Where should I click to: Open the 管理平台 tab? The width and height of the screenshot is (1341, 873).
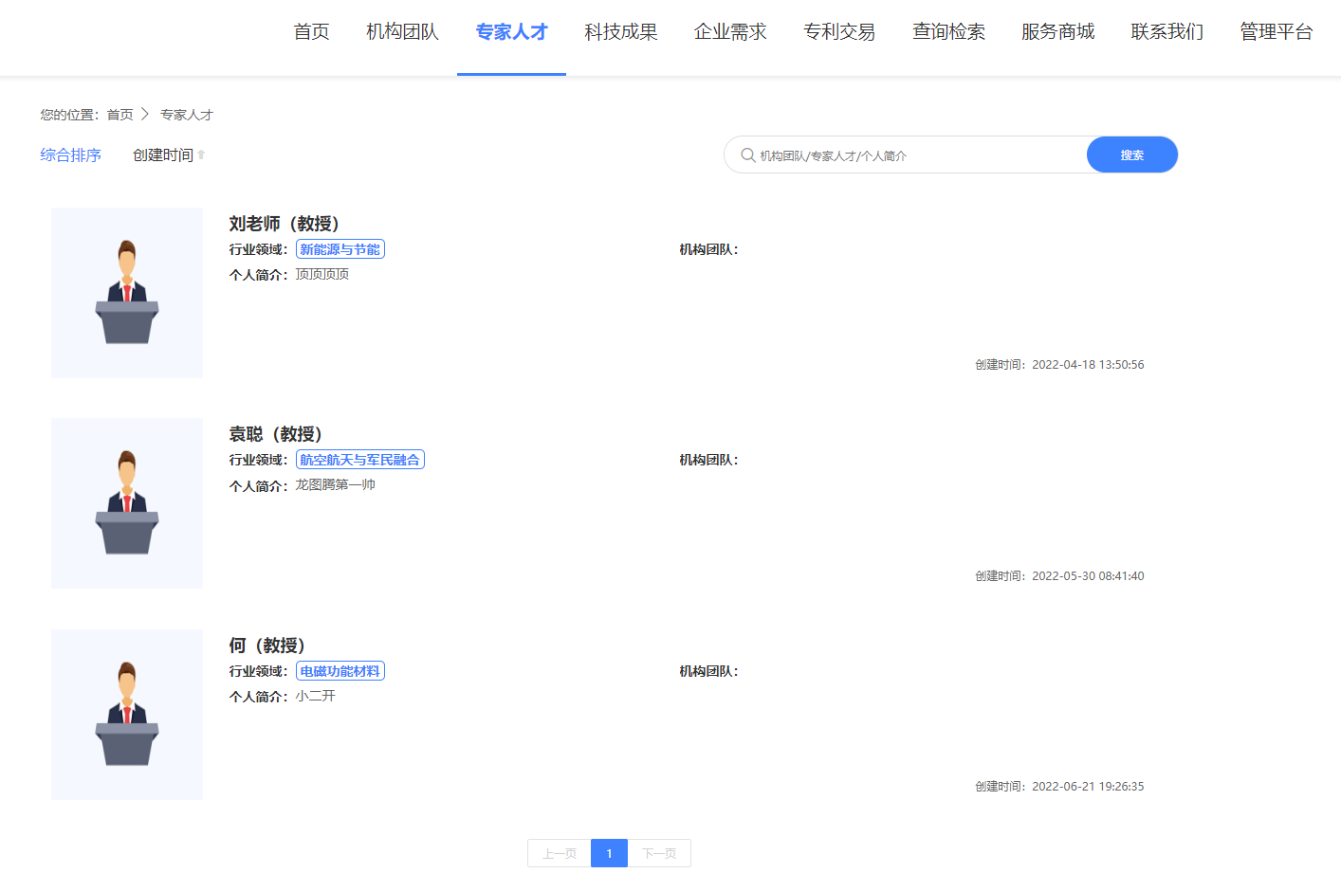[1276, 32]
